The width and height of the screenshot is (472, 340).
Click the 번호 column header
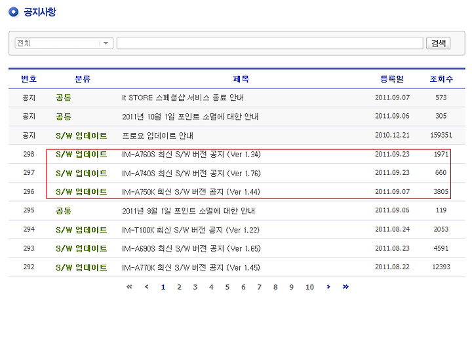coord(29,79)
